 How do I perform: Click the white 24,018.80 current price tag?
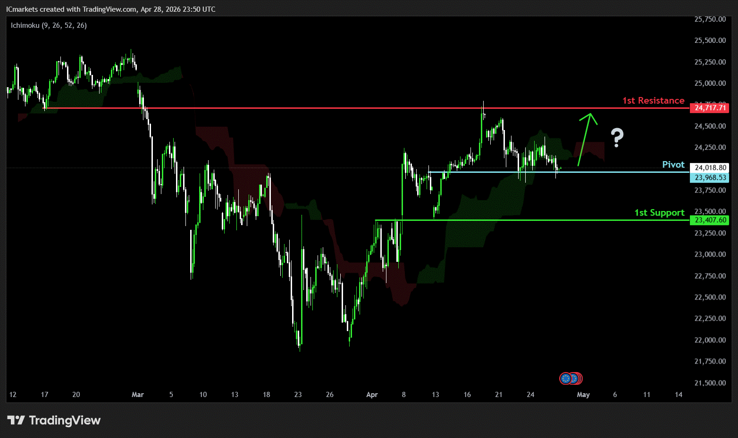709,168
